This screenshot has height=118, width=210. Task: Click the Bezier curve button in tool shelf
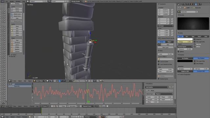[x=16, y=9]
